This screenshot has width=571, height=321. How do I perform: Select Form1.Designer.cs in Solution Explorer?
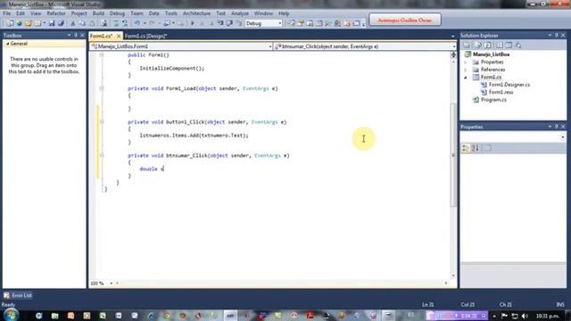pyautogui.click(x=509, y=85)
